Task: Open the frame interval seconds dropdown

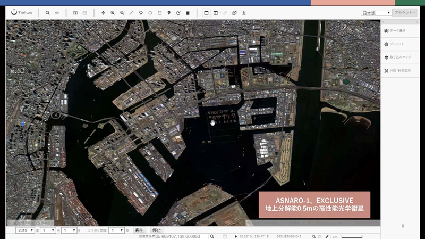Action: click(116, 230)
